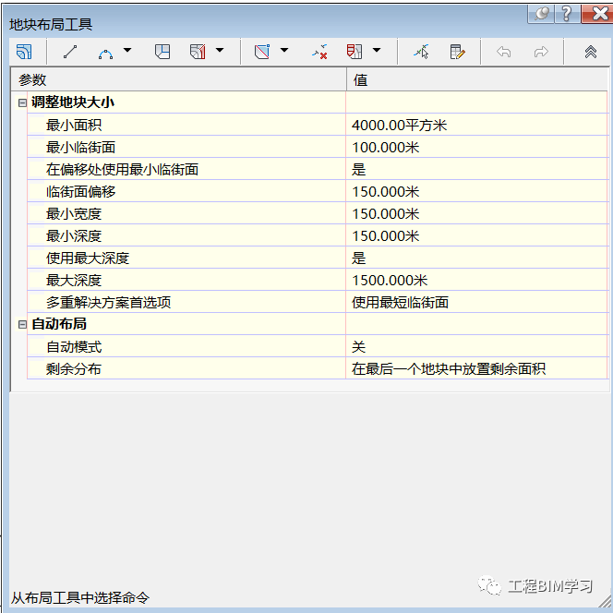Select the 自动模式 parameter label
Viewport: 613px width, 613px height.
[x=74, y=347]
